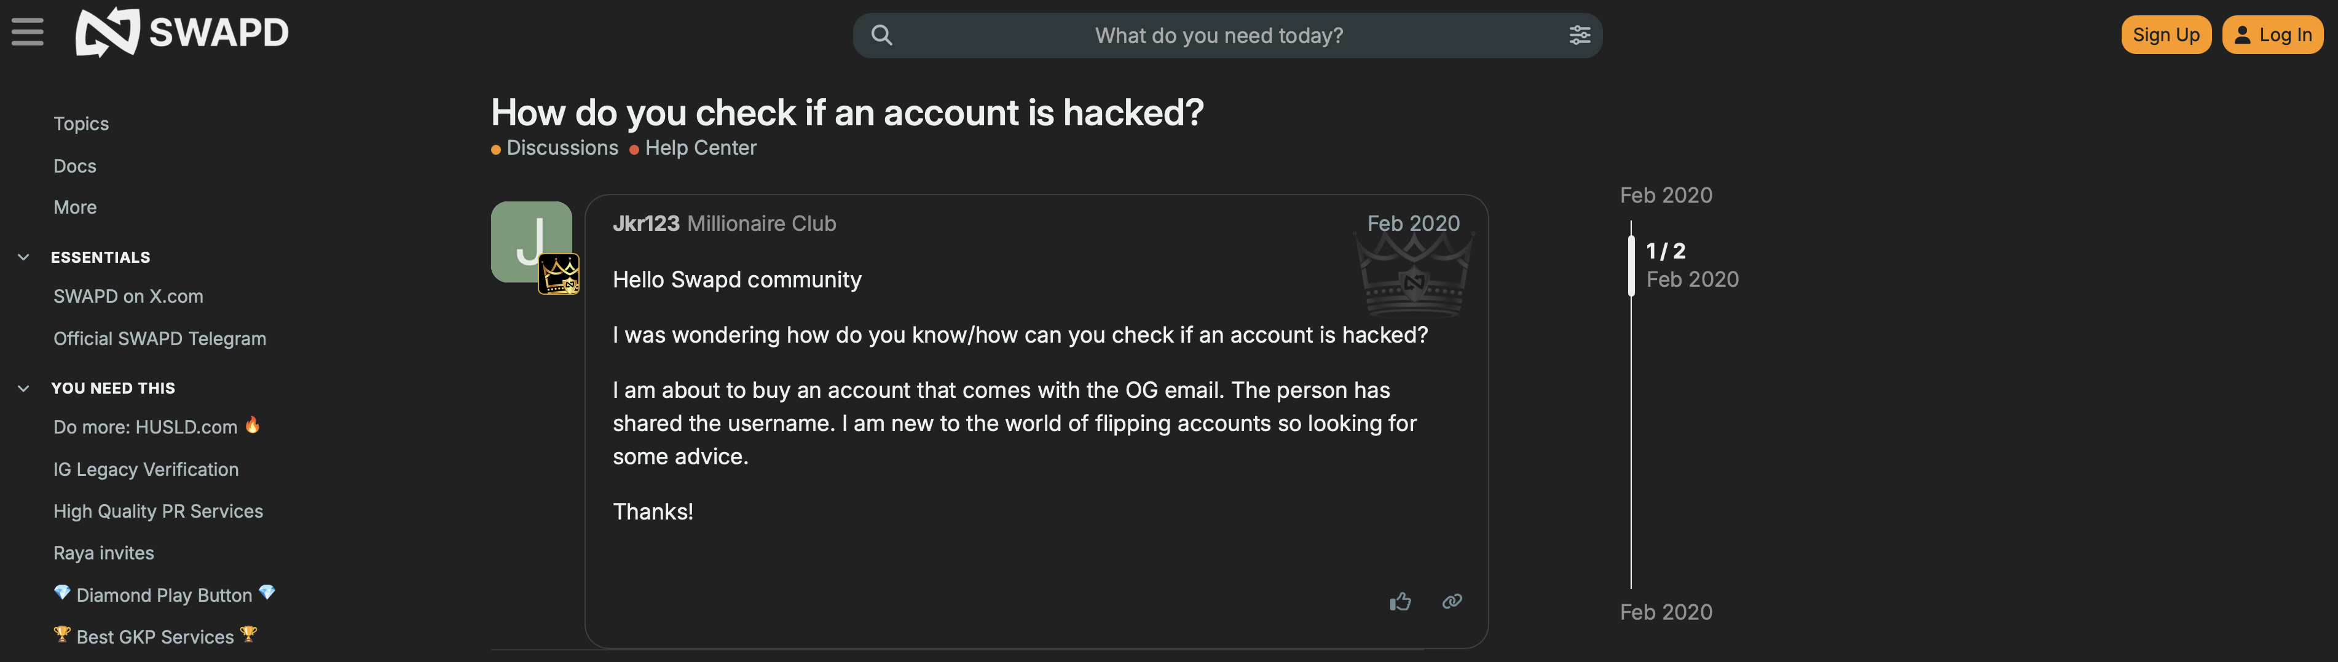Open the Help Center category link
The height and width of the screenshot is (662, 2338).
click(700, 148)
